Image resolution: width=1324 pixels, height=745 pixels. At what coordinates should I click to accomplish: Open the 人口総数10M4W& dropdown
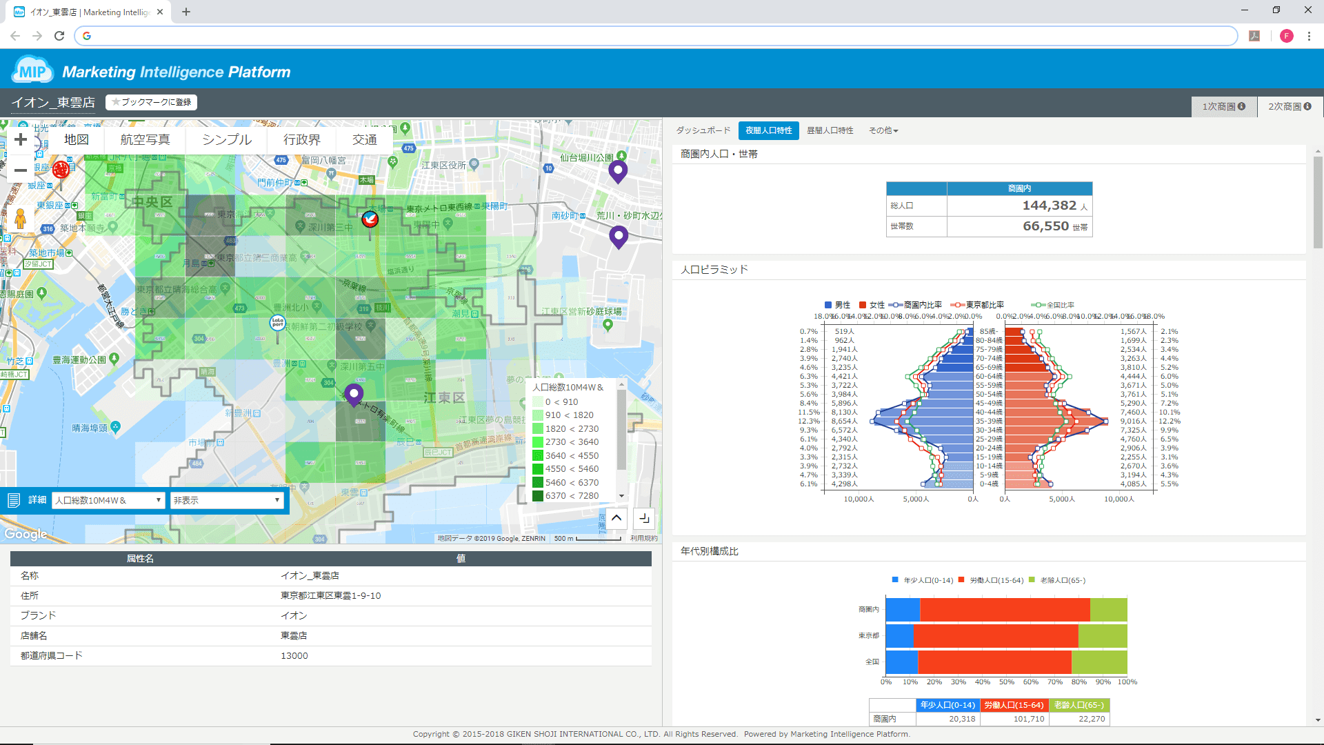tap(108, 500)
